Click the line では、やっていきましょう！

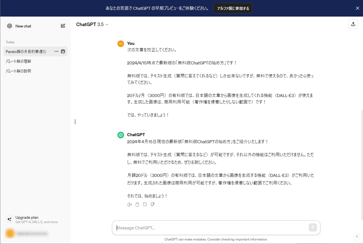[148, 115]
